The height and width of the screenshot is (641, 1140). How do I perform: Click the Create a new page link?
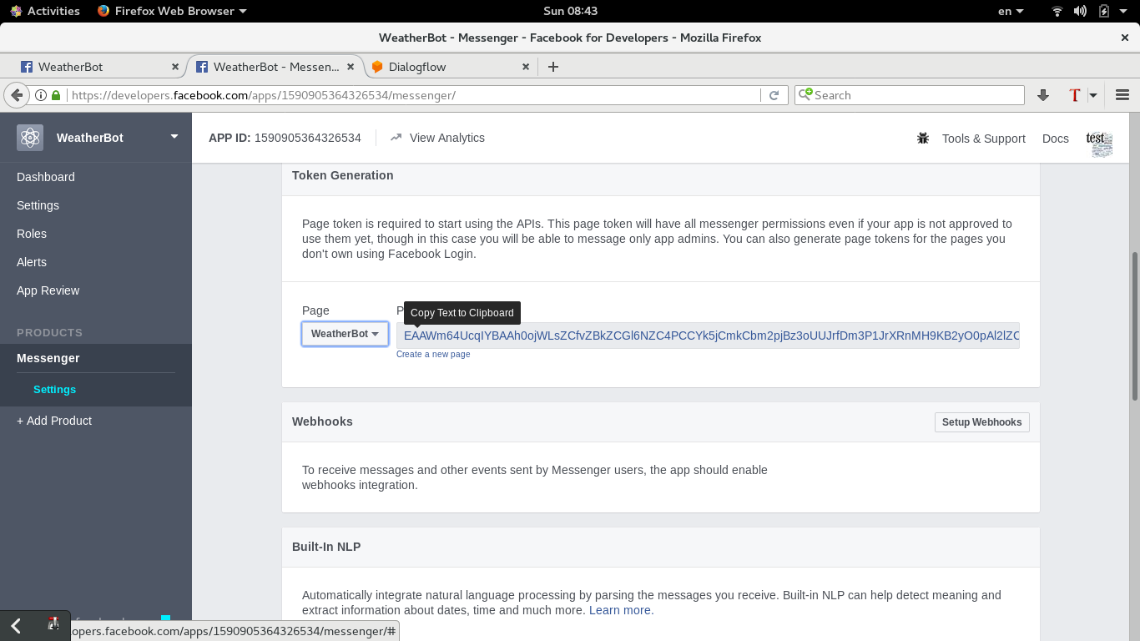(433, 355)
